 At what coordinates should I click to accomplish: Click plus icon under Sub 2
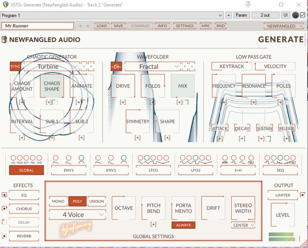tap(82, 138)
